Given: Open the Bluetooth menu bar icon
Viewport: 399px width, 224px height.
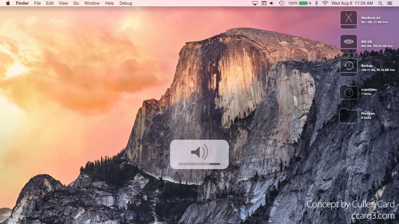Looking at the screenshot, I should 317,3.
